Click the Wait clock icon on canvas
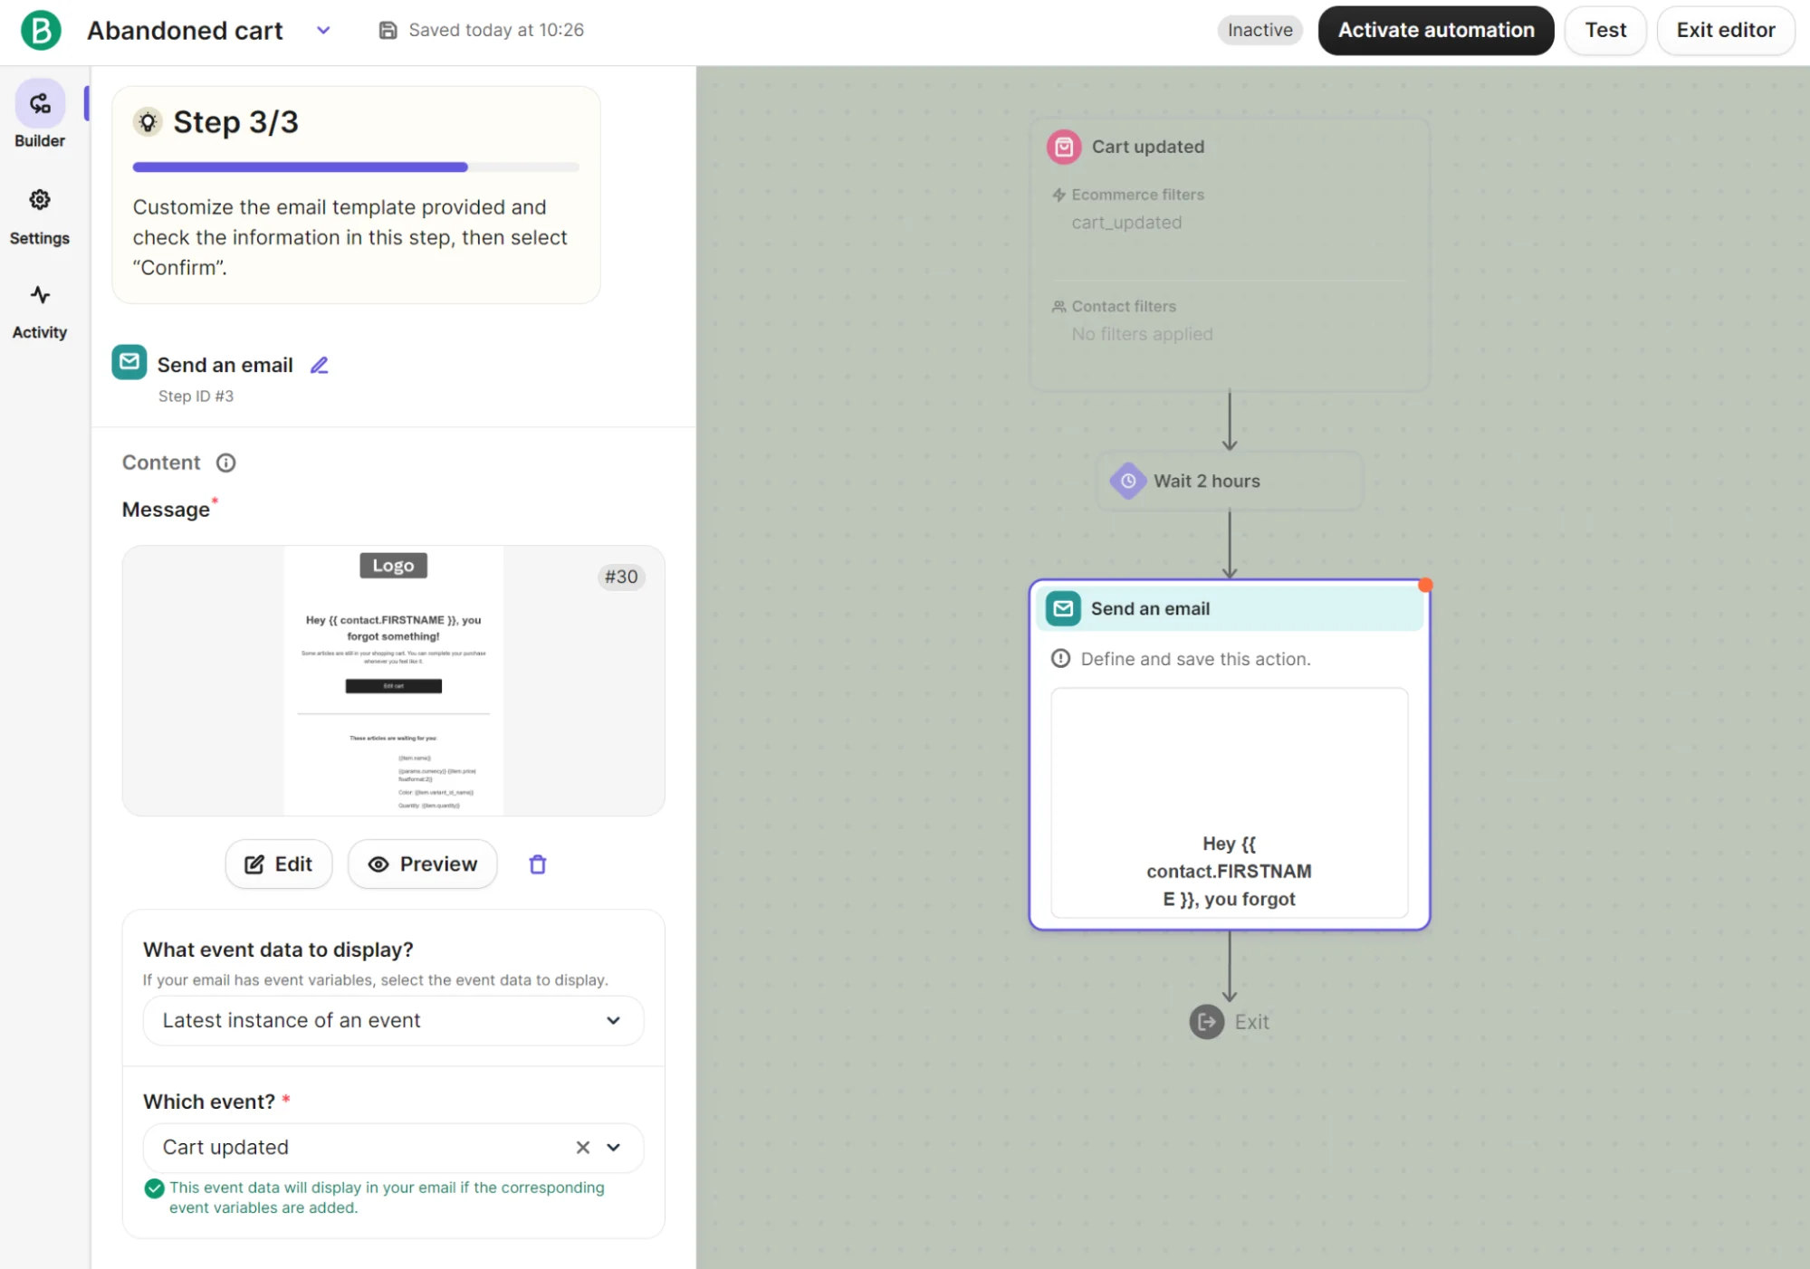 (x=1128, y=481)
